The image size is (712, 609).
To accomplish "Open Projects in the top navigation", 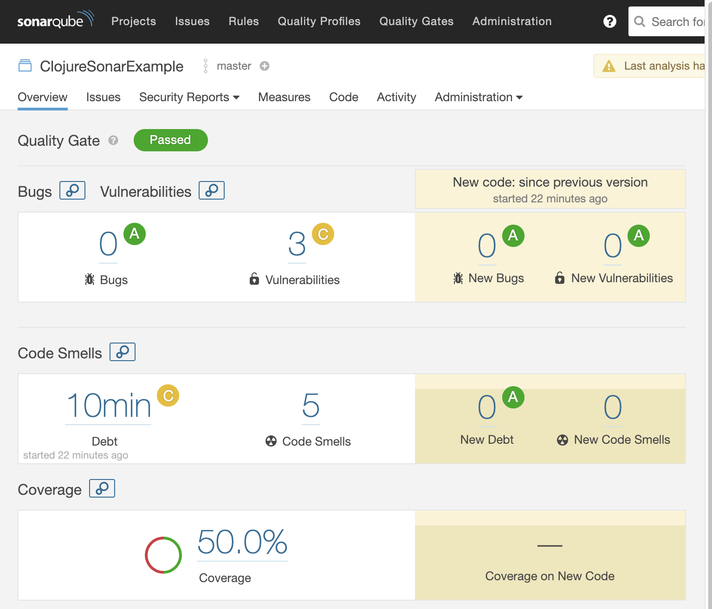I will pyautogui.click(x=134, y=21).
